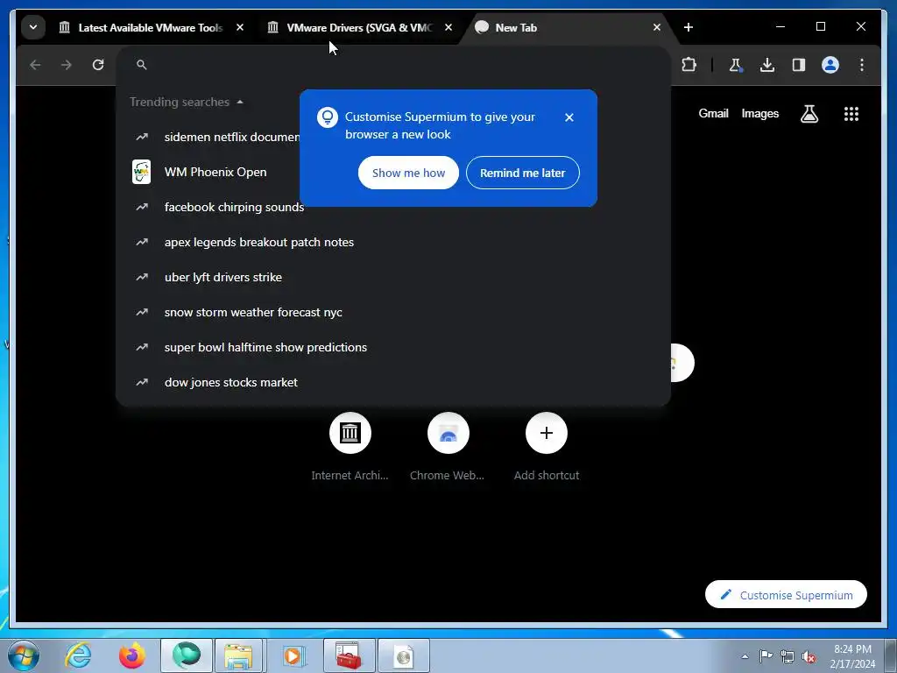Click the address bar search field

(x=393, y=65)
